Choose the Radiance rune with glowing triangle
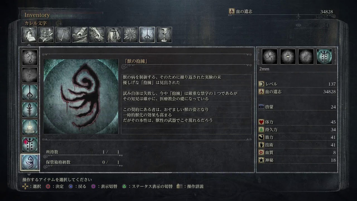Screen dimensions: 357x201 [30, 127]
